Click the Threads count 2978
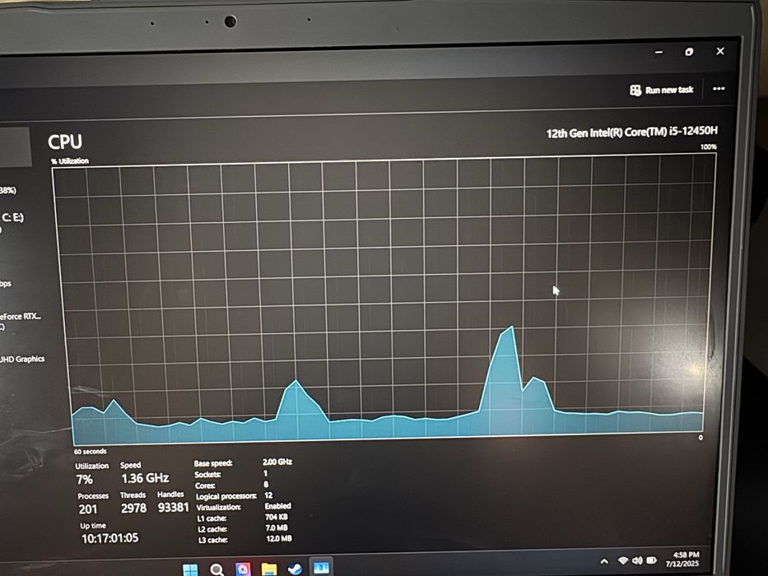 point(133,508)
